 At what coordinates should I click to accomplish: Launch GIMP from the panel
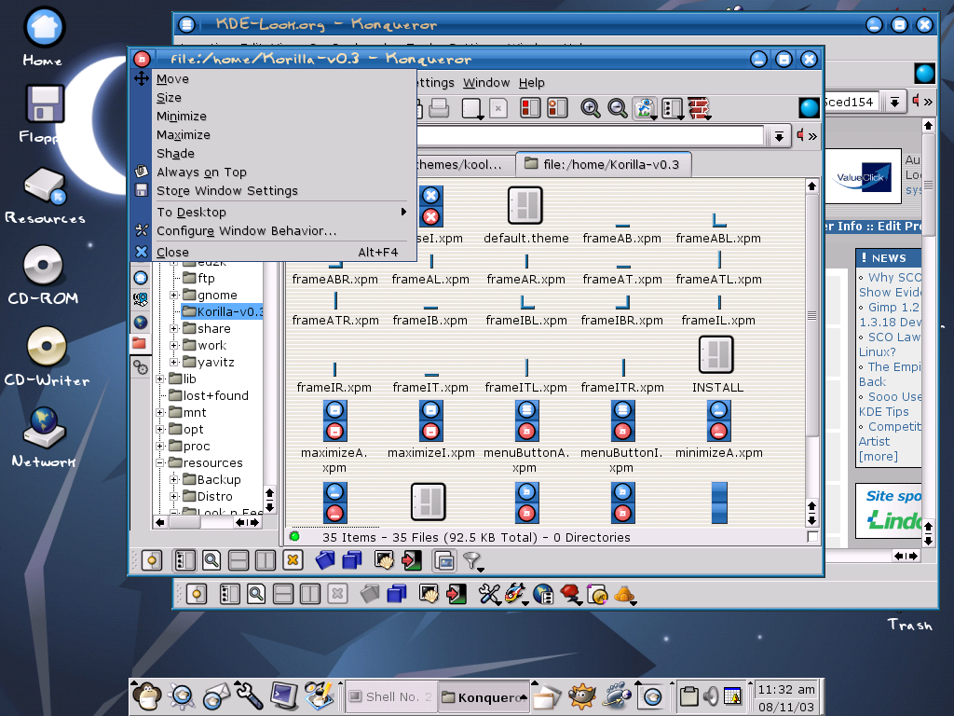click(581, 695)
